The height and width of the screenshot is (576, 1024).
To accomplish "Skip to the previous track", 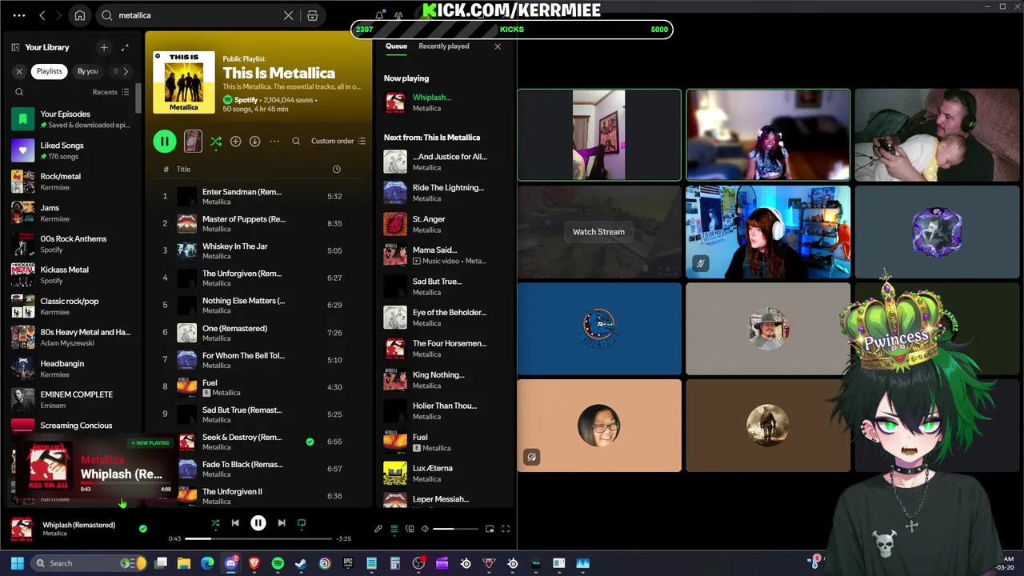I will point(235,523).
